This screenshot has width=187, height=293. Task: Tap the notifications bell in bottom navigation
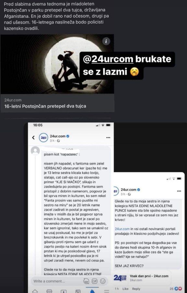coord(92,291)
